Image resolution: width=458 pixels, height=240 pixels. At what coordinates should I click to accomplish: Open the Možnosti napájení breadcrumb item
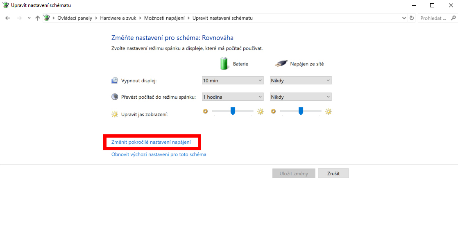163,18
